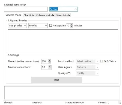The height and width of the screenshot is (105, 122).
Task: Enable the Autoupdate checkbox
Action: (50, 25)
